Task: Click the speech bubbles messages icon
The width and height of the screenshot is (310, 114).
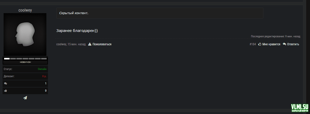Action: 6,84
